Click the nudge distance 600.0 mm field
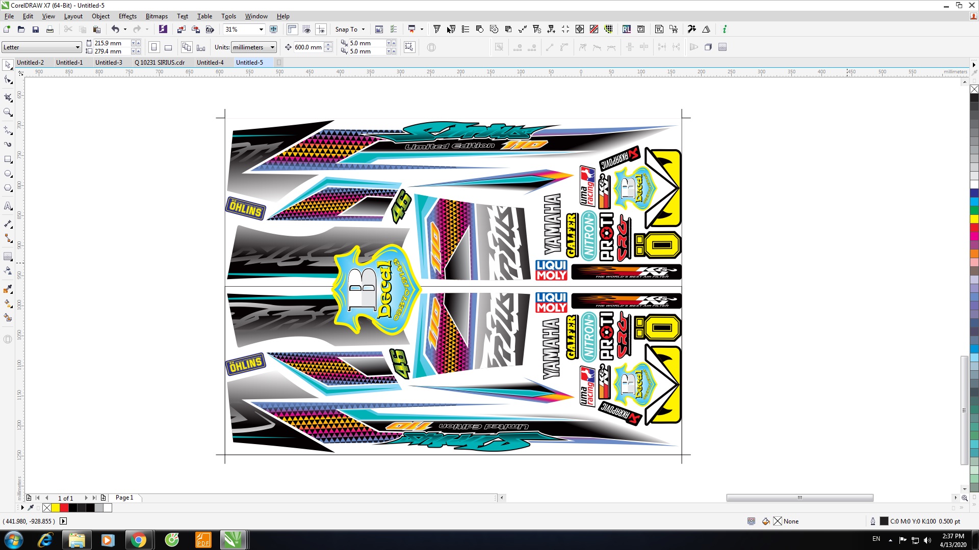Image resolution: width=979 pixels, height=550 pixels. tap(308, 47)
